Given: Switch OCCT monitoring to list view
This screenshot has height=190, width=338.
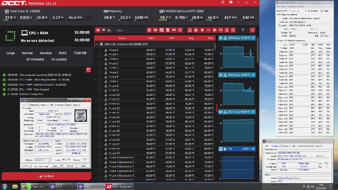Looking at the screenshot, I should click(98, 30).
